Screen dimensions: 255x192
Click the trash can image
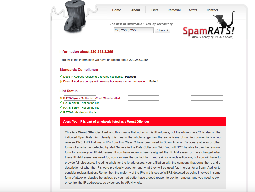tap(75, 17)
